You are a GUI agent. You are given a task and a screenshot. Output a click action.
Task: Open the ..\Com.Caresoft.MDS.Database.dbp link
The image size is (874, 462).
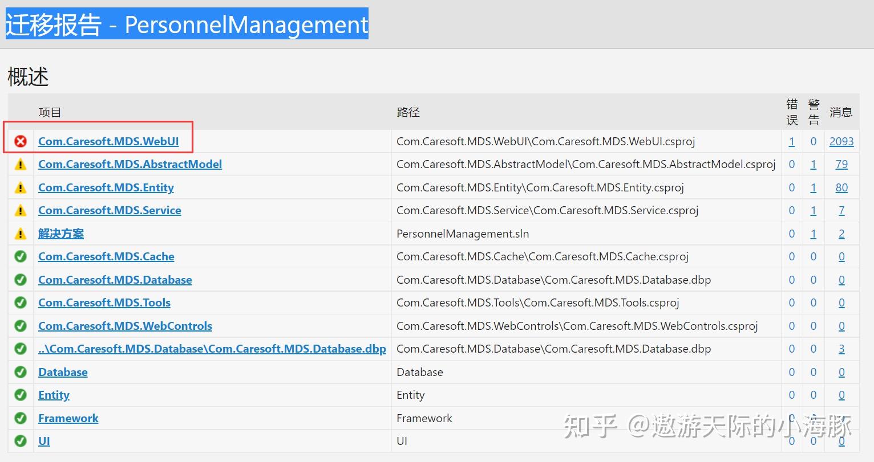[x=212, y=349]
